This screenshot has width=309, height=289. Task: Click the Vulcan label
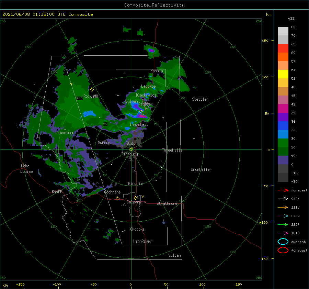click(x=174, y=255)
